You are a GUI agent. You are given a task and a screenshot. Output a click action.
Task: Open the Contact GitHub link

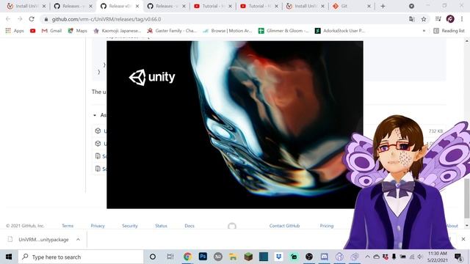(284, 226)
